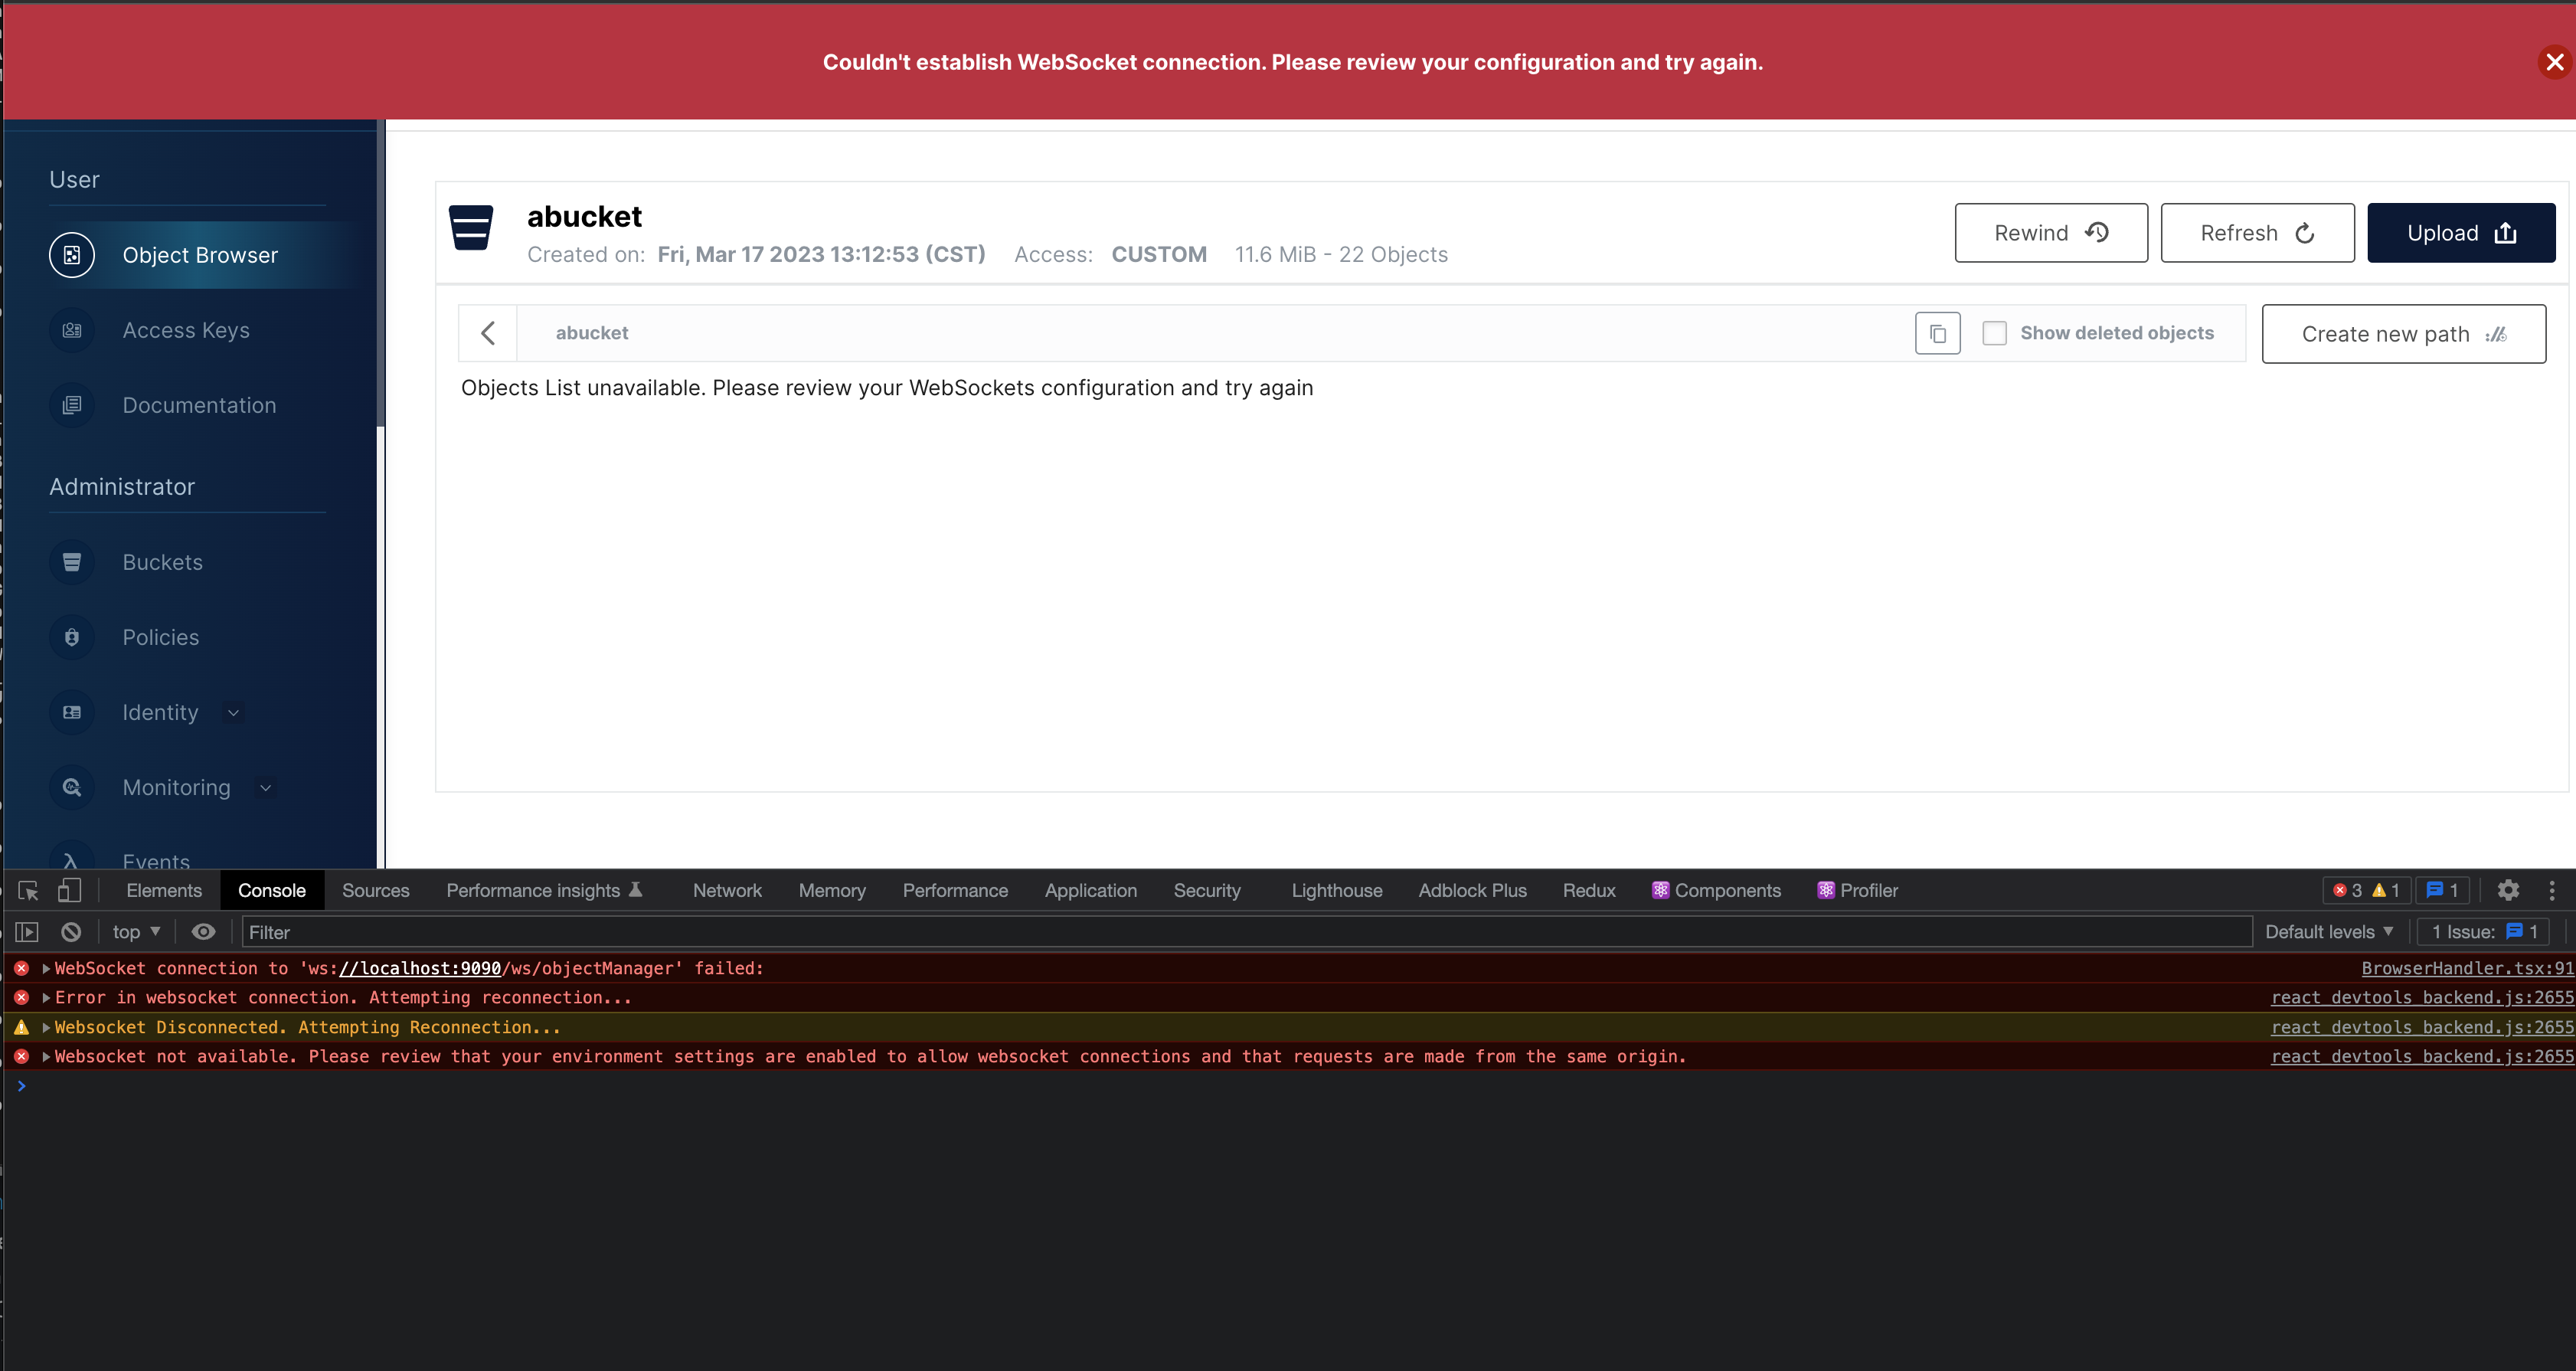Image resolution: width=2576 pixels, height=1371 pixels.
Task: Click the abucket bucket icon in header
Action: (471, 228)
